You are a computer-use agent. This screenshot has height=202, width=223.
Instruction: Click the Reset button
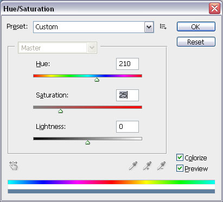pyautogui.click(x=196, y=42)
